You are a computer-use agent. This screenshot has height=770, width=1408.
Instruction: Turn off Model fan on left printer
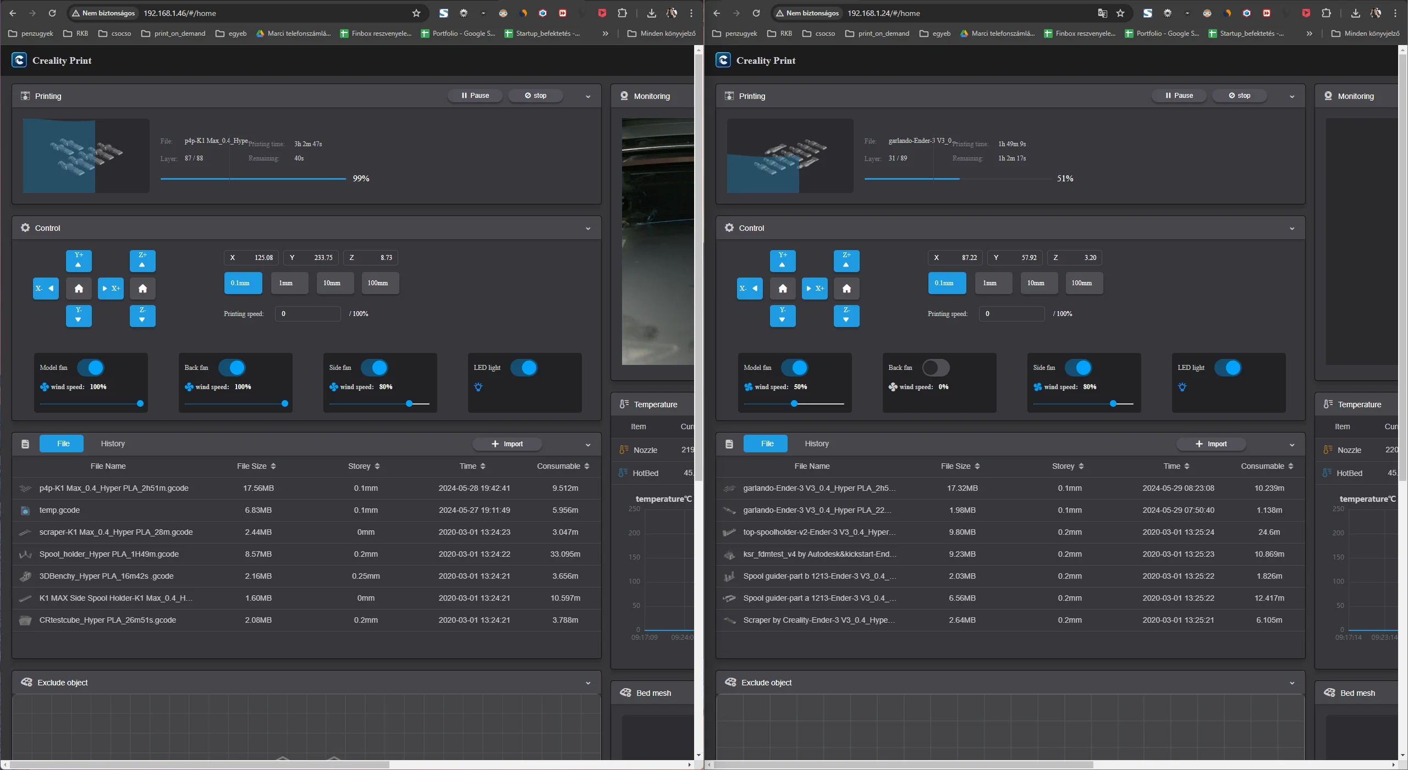[91, 368]
